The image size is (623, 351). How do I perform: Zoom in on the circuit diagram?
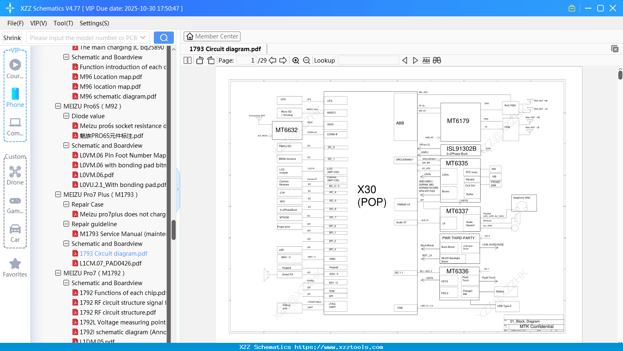point(296,60)
